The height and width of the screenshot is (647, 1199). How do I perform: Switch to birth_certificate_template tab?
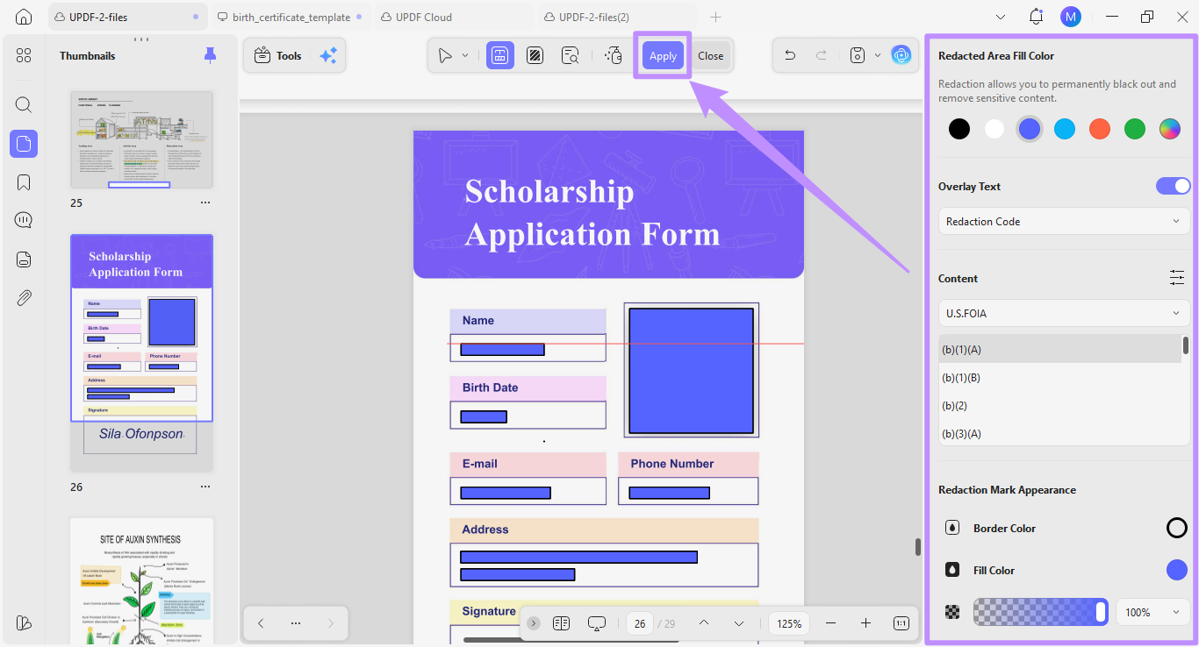coord(291,17)
